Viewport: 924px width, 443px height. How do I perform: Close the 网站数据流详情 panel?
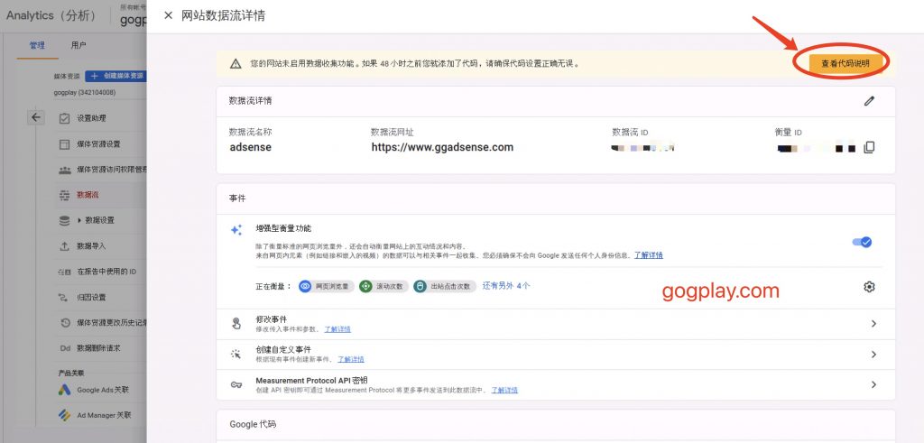pos(168,16)
